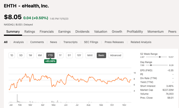Viewport: 179px width, 108px height.
Task: Open the Advanced chart view
Action: coord(116,55)
